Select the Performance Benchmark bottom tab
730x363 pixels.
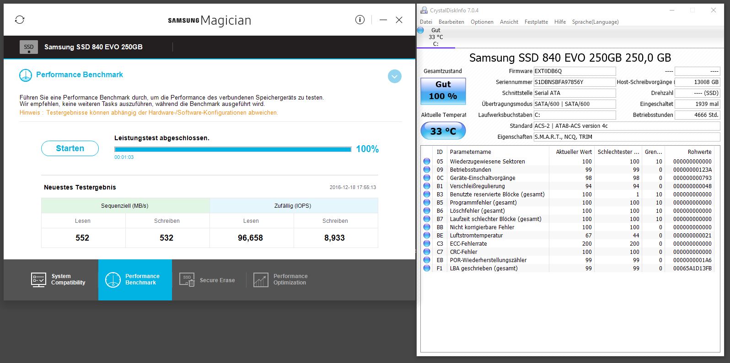[x=135, y=279]
